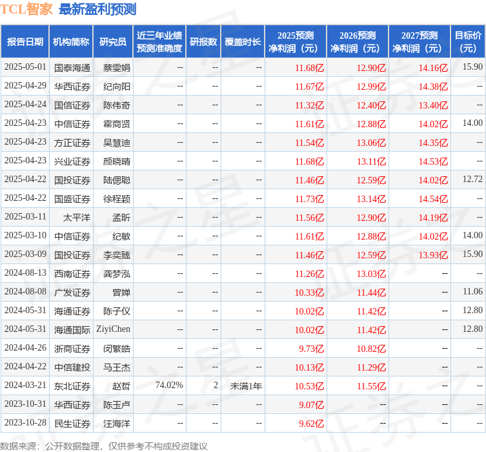The width and height of the screenshot is (486, 452).
Task: Select the date 2025-03-10
Action: (25, 236)
